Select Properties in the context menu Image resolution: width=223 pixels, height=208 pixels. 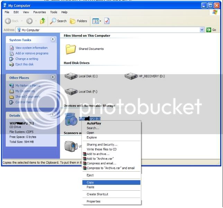tap(93, 201)
